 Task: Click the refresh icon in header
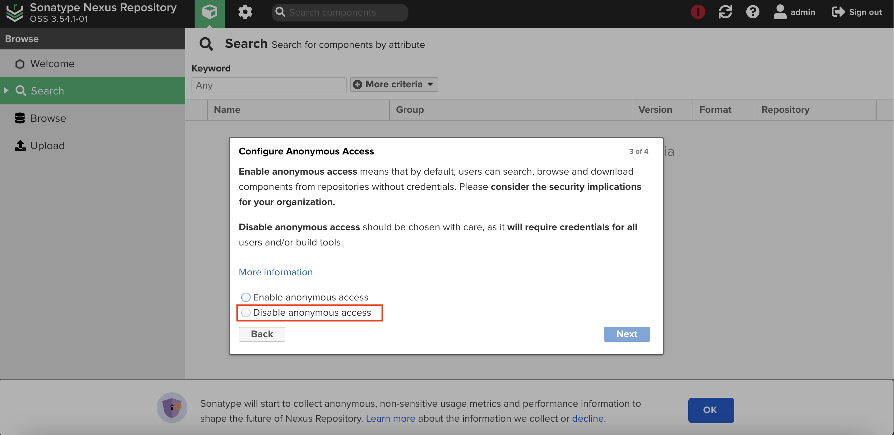coord(725,12)
